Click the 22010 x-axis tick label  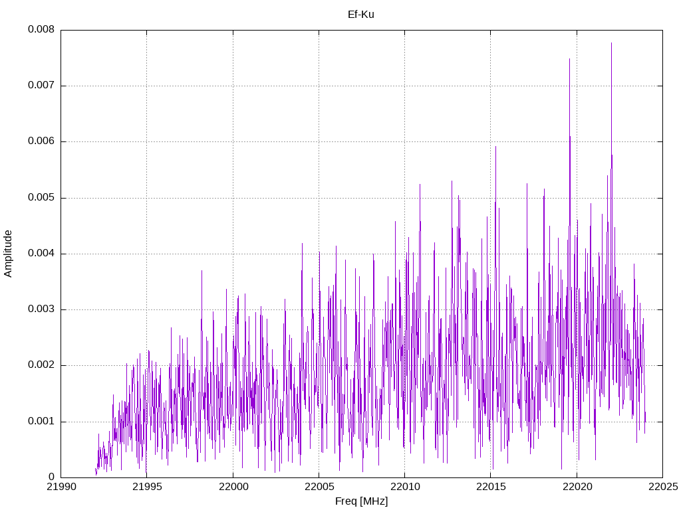coord(404,488)
